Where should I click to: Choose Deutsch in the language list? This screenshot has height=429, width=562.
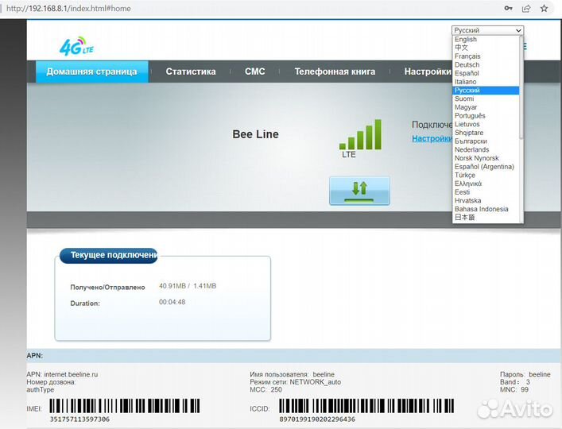click(467, 64)
